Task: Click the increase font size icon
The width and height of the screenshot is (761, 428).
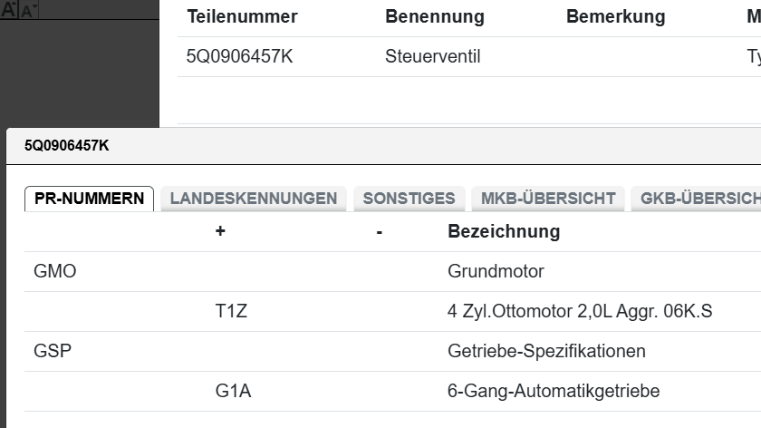Action: pos(8,9)
